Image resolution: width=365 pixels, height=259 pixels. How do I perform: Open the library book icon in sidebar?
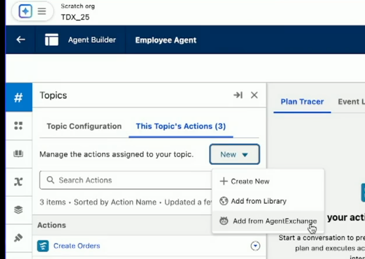click(19, 154)
